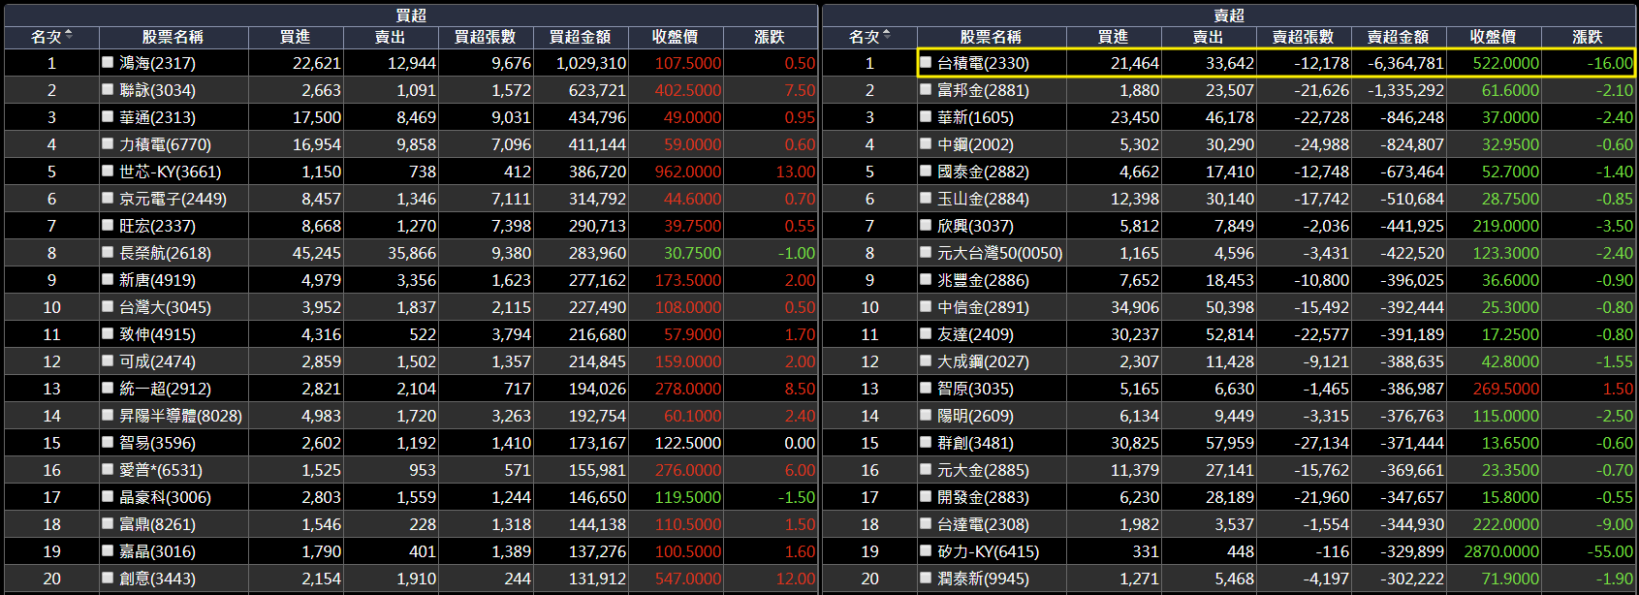Open stock 玉山金(2884)
Image resolution: width=1639 pixels, height=595 pixels.
[983, 199]
